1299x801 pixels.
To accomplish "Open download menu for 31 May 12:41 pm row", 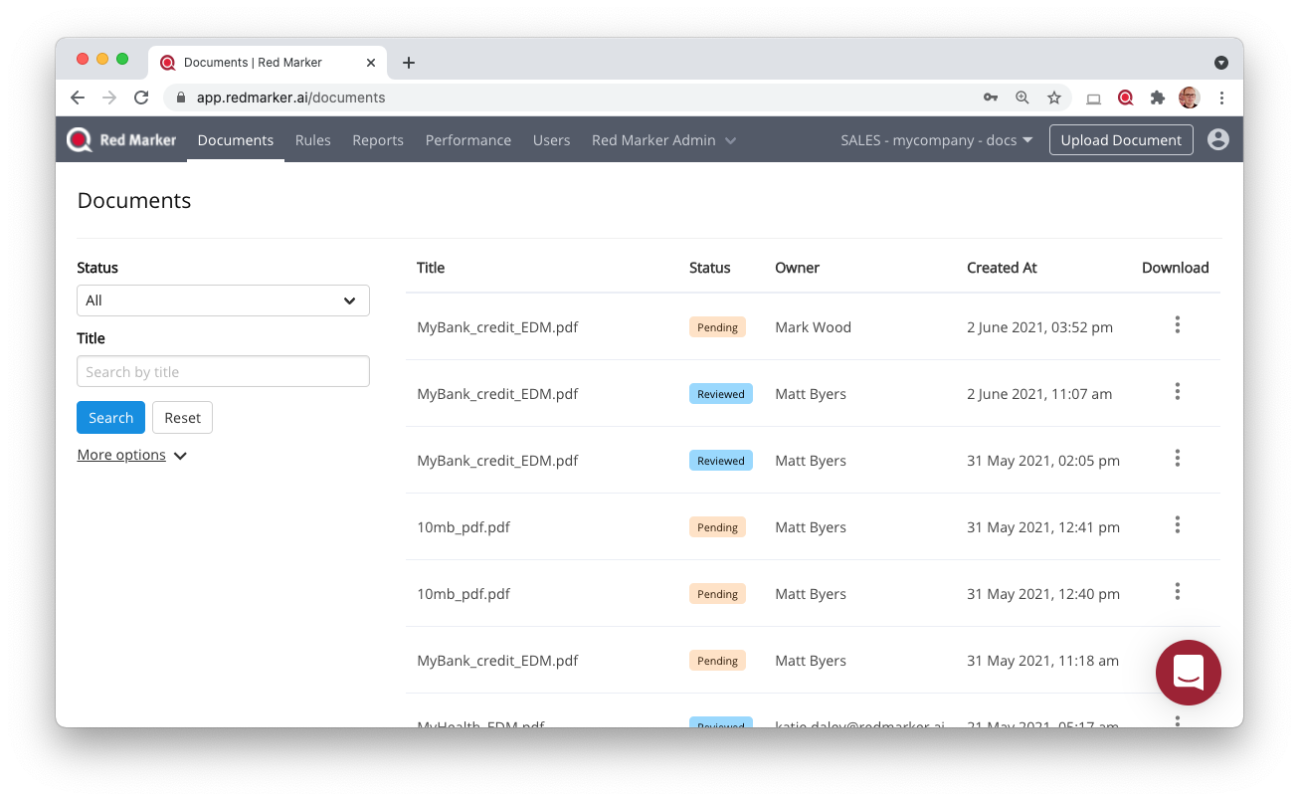I will 1177,525.
